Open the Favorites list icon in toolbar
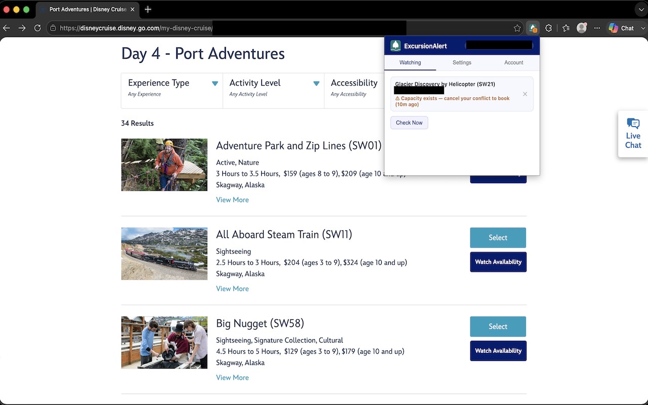The height and width of the screenshot is (405, 648). [566, 28]
